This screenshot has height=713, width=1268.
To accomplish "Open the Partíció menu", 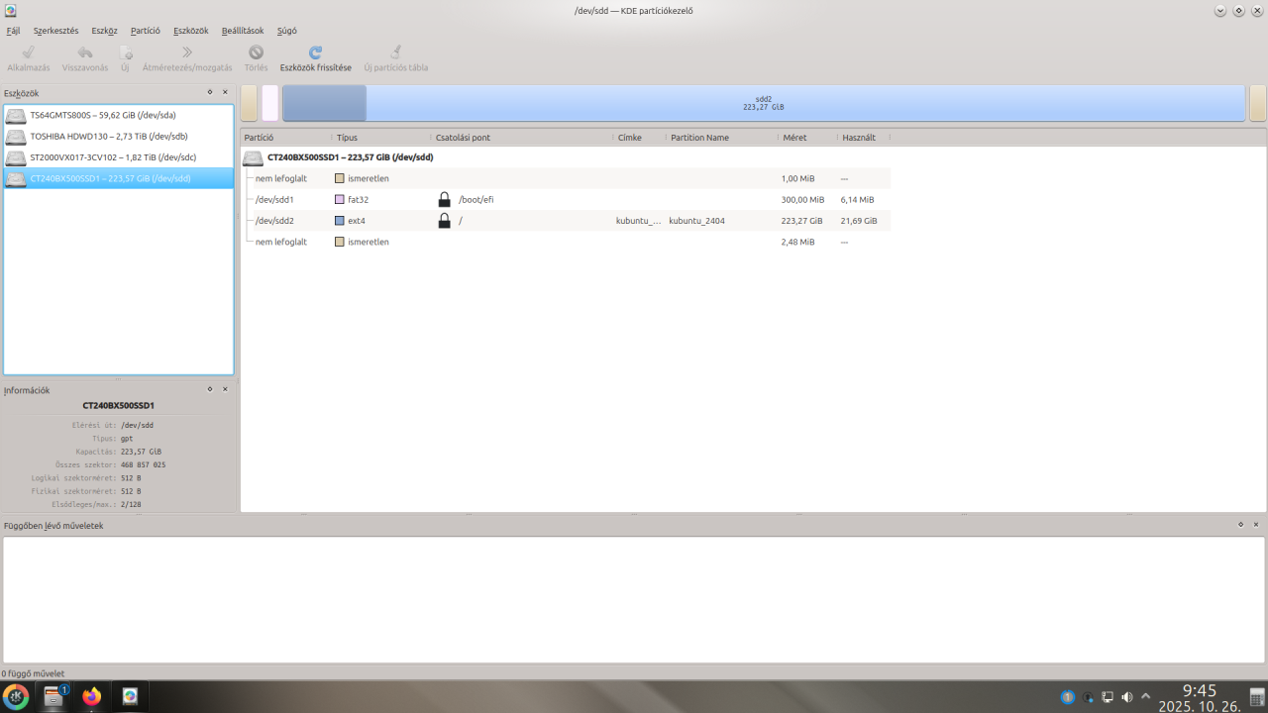I will 145,31.
